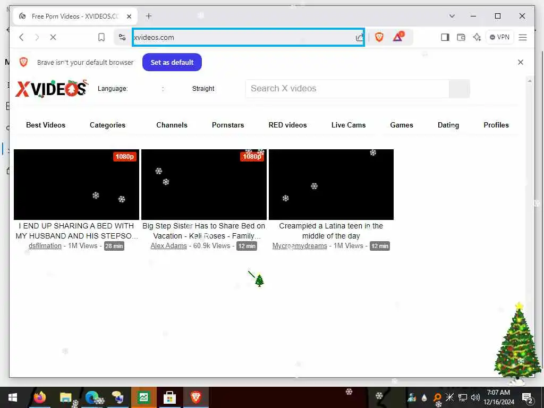Open the Brave Rewards triangle icon
Screen dimensions: 544x408
398,37
